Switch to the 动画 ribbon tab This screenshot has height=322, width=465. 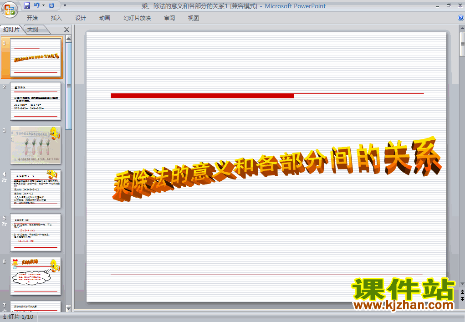click(105, 18)
